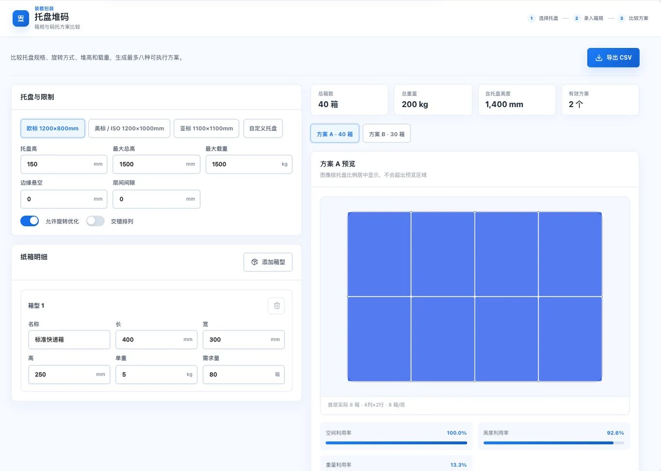Edit the carton 高 field showing 250
The image size is (661, 471).
[x=69, y=375]
